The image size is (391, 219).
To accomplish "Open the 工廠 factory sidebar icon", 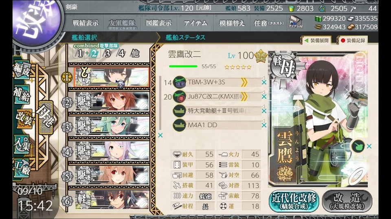I will [22, 168].
